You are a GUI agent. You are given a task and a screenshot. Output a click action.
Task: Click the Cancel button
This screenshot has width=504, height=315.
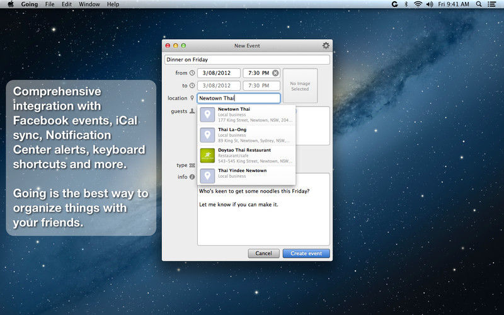click(263, 253)
